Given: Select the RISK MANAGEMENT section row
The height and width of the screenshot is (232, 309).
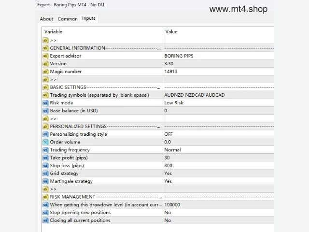Looking at the screenshot, I should click(x=158, y=197).
